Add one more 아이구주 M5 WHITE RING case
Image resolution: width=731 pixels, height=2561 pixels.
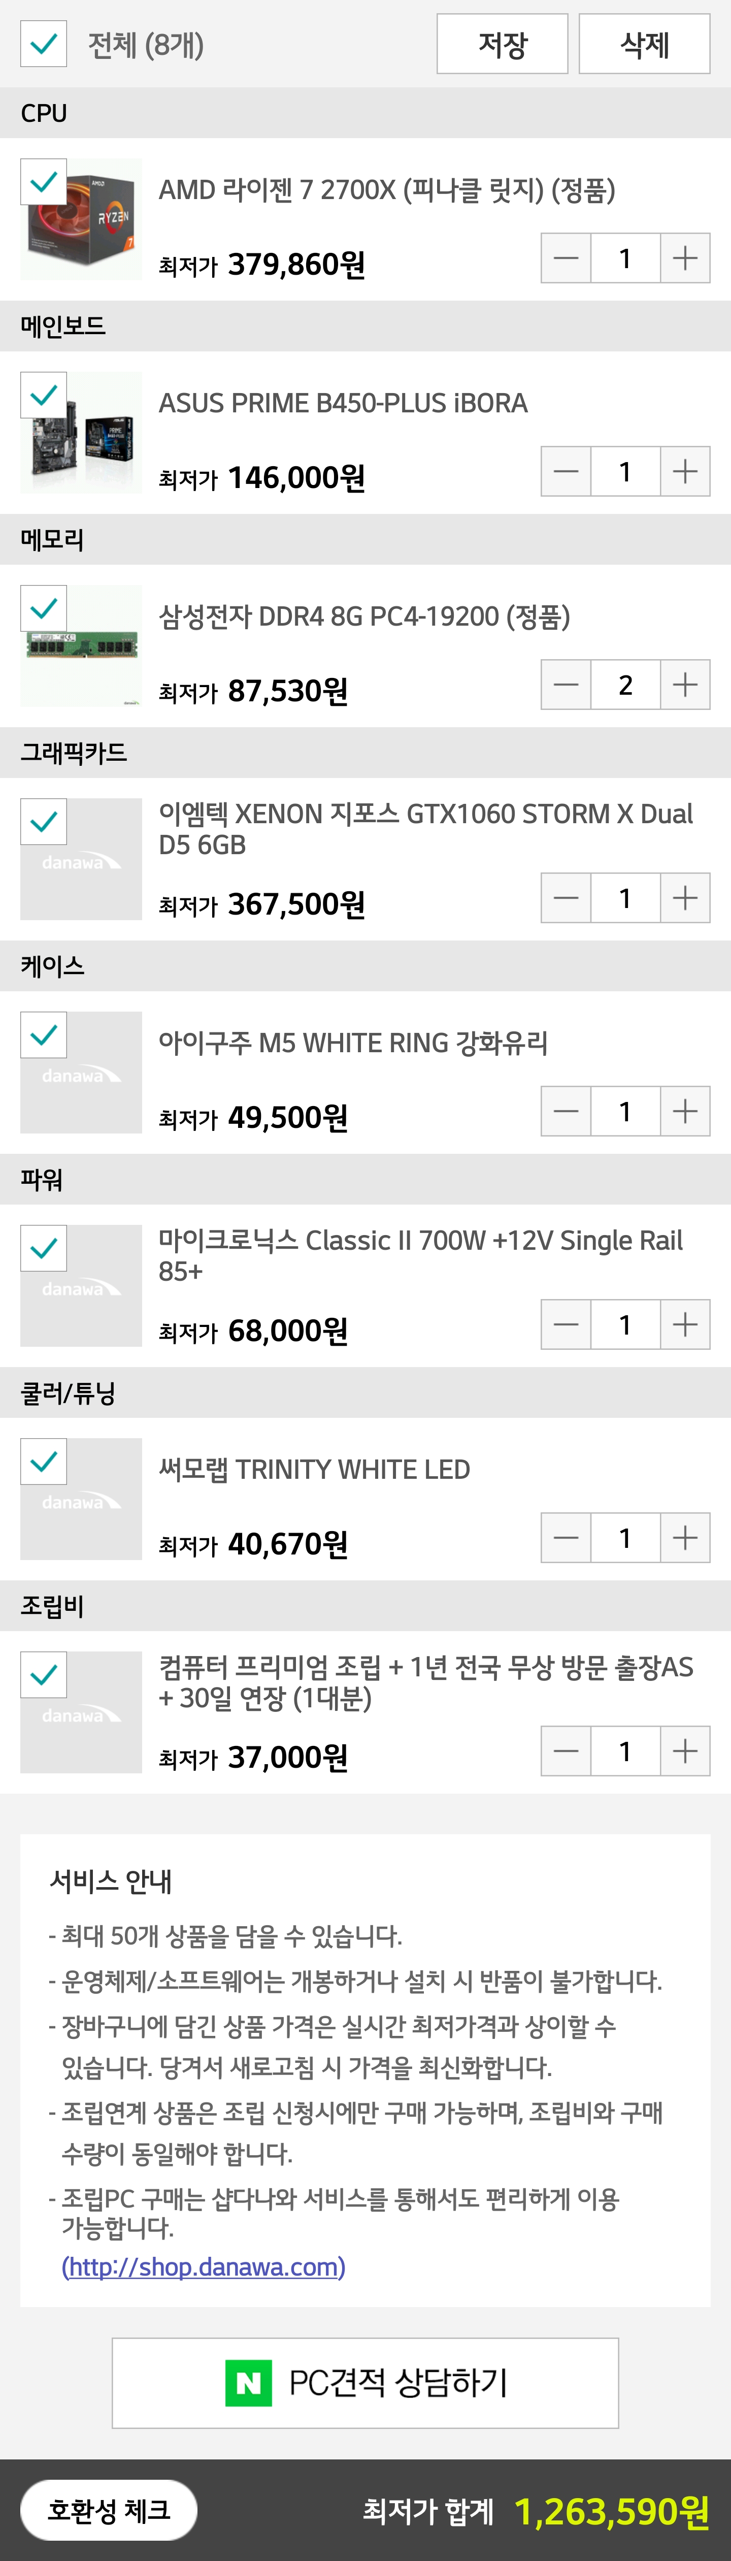pos(685,1112)
